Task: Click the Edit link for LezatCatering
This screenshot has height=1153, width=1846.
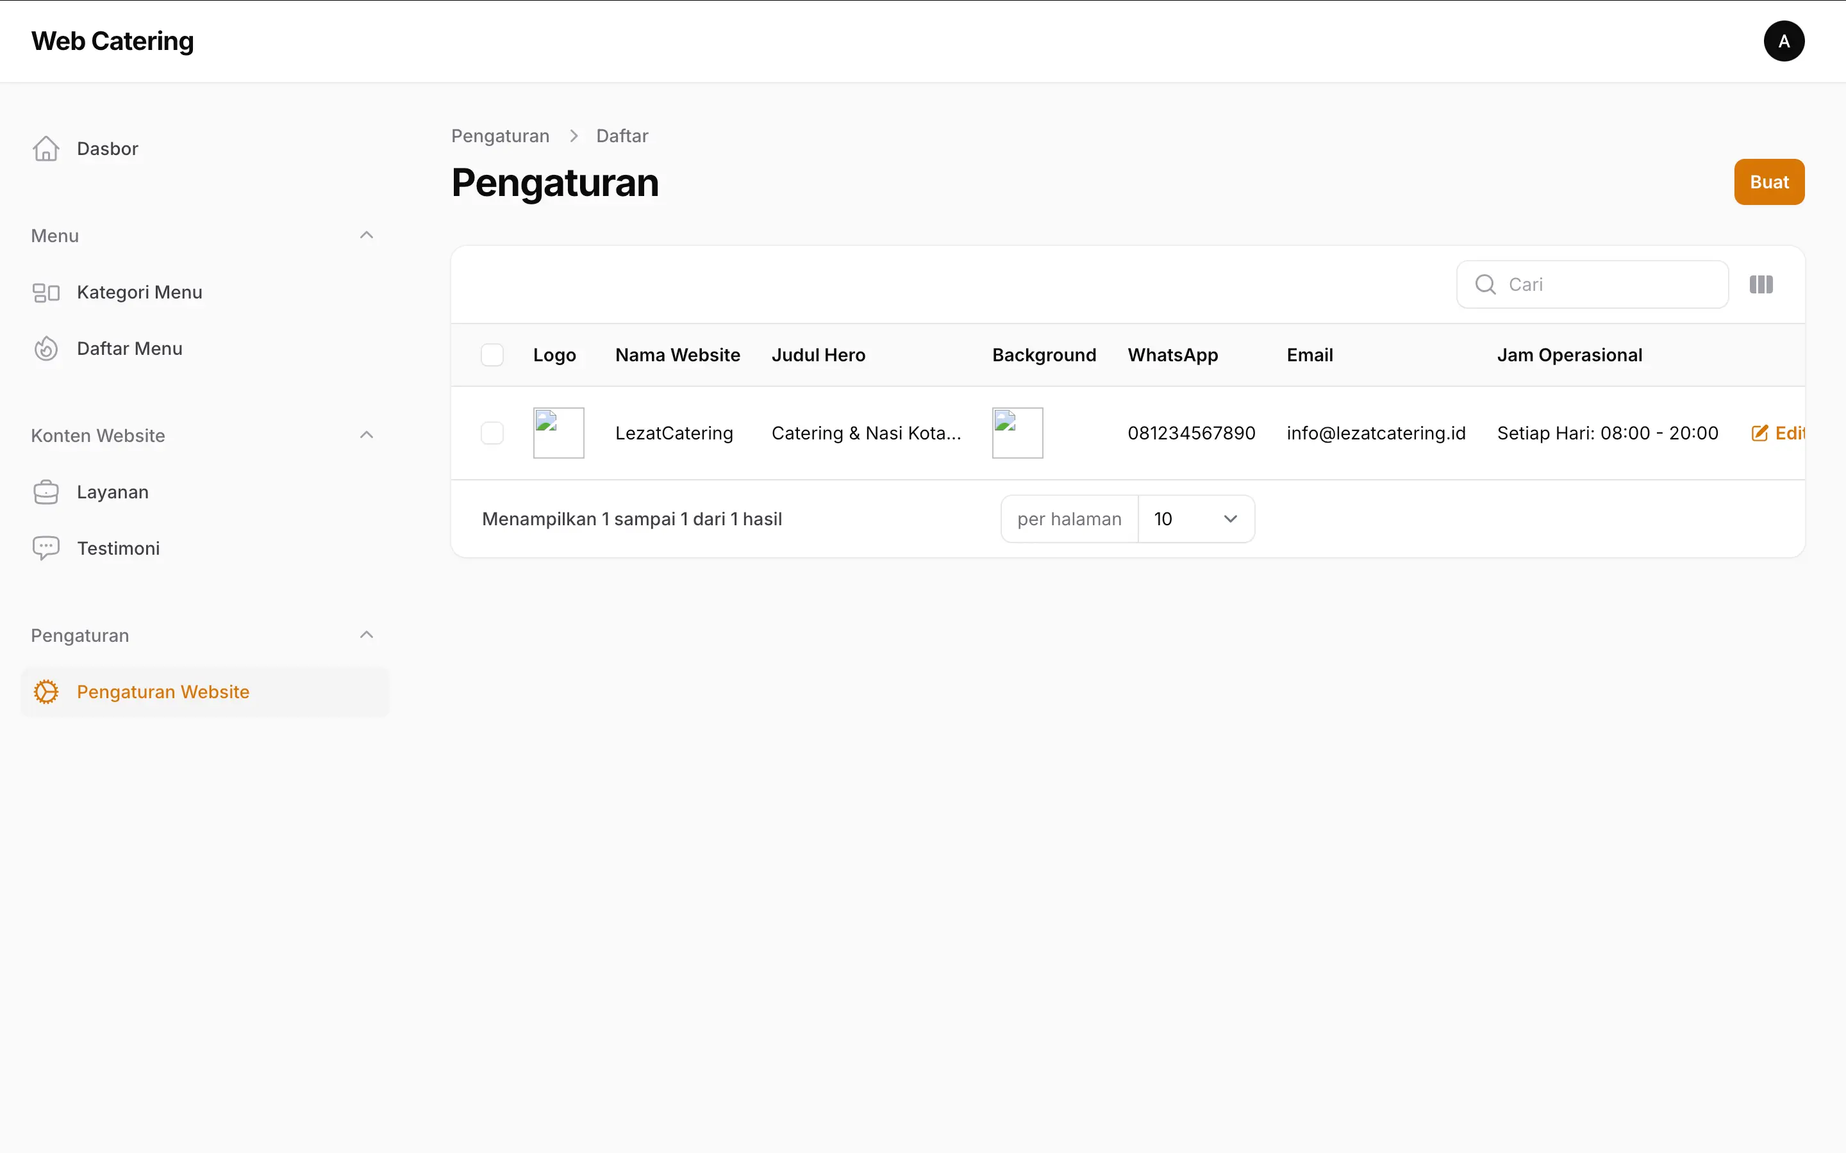Action: [1777, 433]
